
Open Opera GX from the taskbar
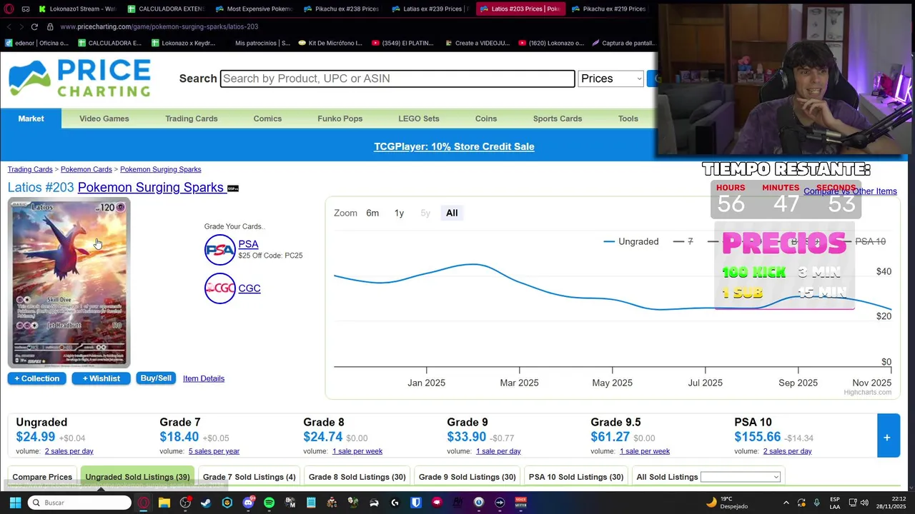click(144, 503)
